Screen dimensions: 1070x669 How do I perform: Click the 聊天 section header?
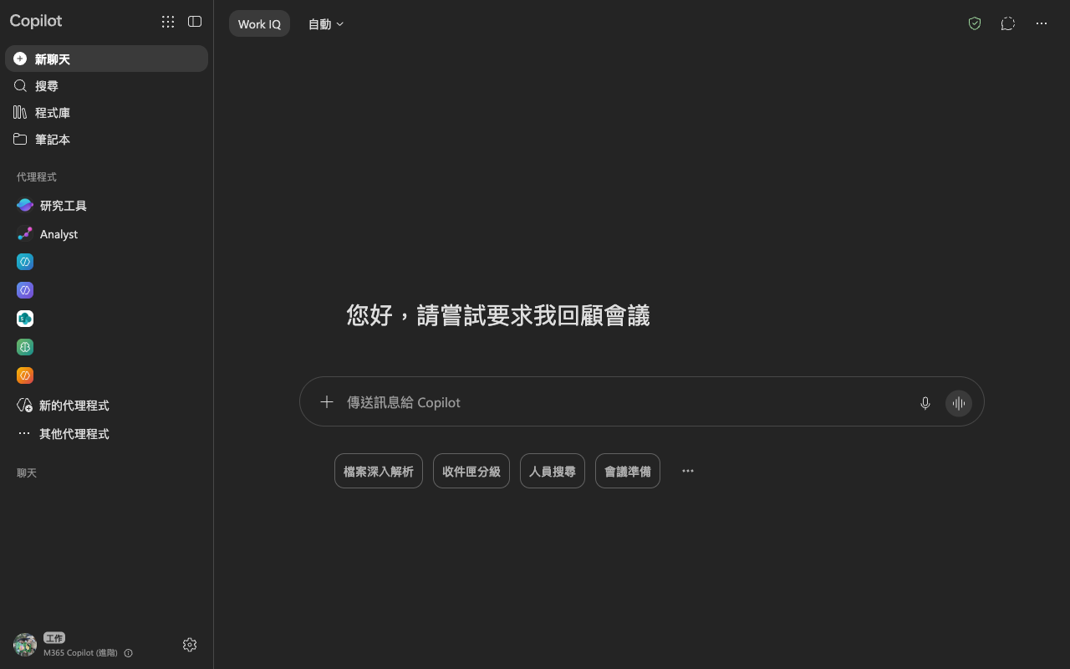[x=27, y=473]
